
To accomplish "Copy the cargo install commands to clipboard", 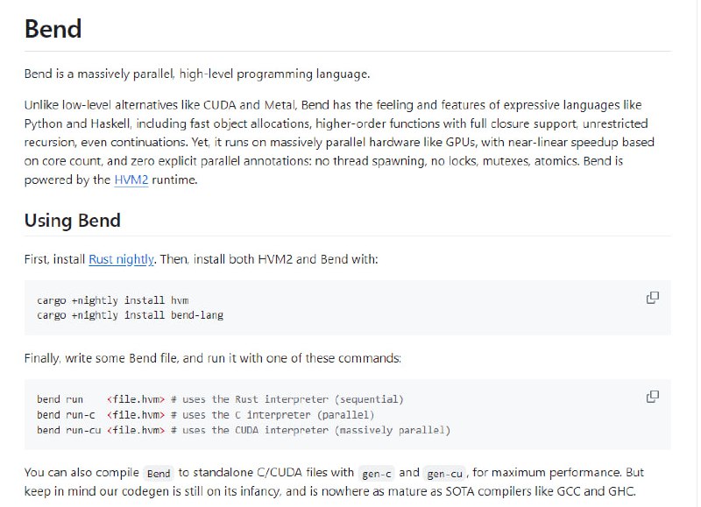I will [x=652, y=299].
